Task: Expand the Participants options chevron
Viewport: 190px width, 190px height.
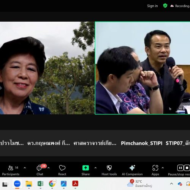Action: tap(25, 168)
